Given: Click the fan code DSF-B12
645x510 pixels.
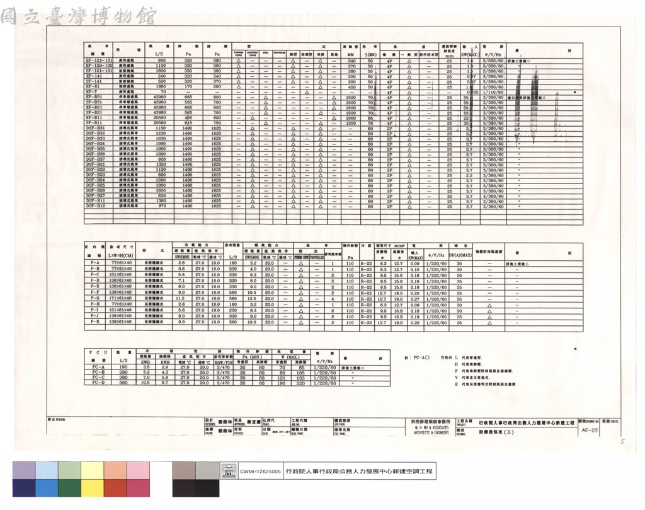Looking at the screenshot, I should (96, 206).
